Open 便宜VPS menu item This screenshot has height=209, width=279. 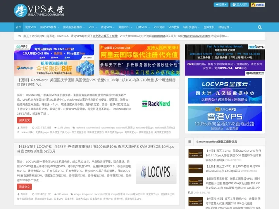31,27
